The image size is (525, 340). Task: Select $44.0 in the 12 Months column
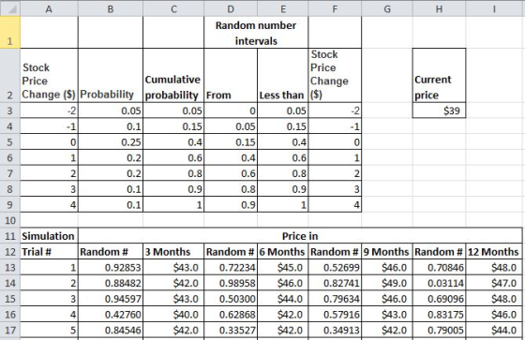pos(494,331)
